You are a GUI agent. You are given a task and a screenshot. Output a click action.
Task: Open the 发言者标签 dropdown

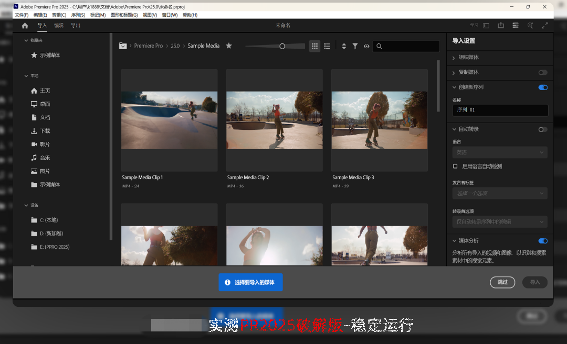[500, 193]
